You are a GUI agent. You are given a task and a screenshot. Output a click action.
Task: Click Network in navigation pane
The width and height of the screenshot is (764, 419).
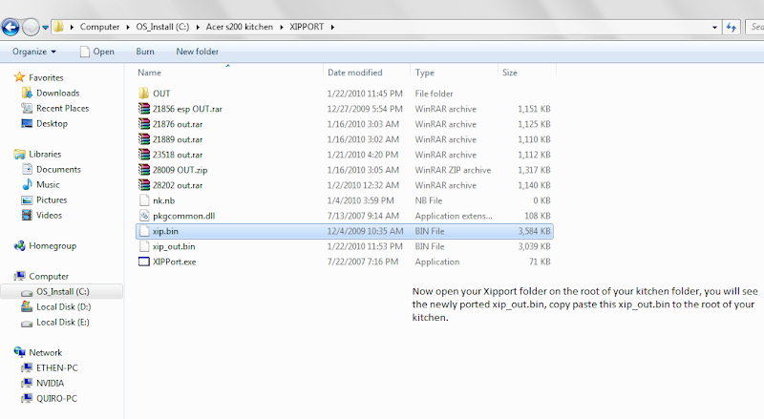tap(45, 353)
